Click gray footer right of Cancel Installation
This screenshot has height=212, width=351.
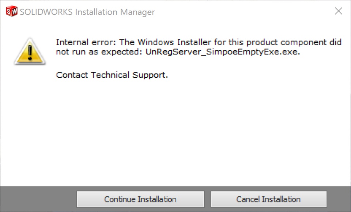click(x=338, y=199)
